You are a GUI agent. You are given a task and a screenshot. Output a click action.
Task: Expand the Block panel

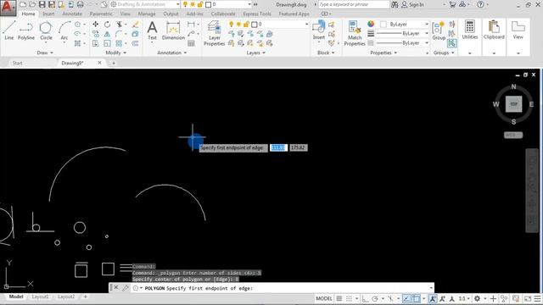coord(326,53)
